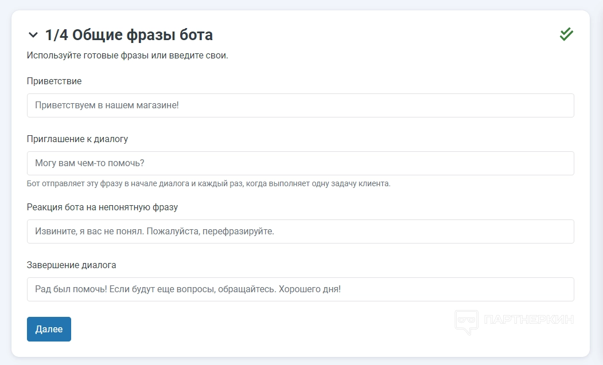Click the ПАРТНЕРКИН watermark text

point(528,320)
